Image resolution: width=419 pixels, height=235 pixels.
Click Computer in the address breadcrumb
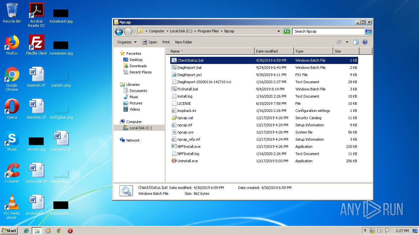pos(157,31)
